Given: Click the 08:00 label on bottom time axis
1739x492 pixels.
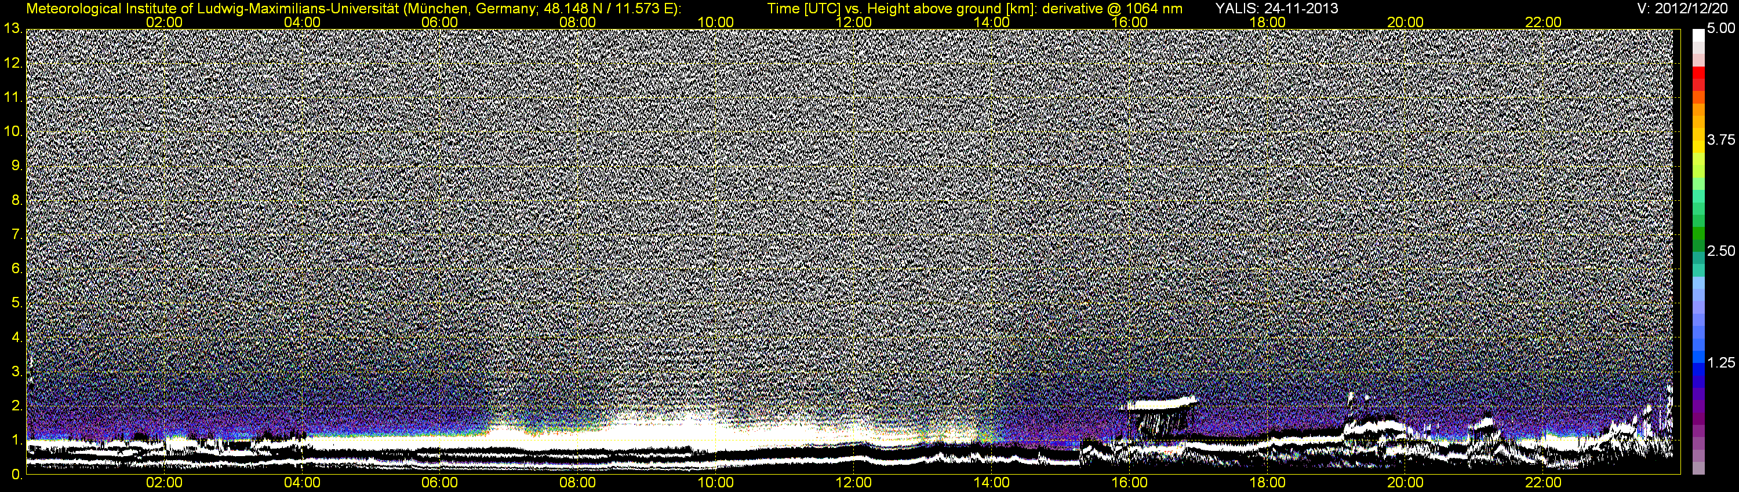Looking at the screenshot, I should (578, 483).
